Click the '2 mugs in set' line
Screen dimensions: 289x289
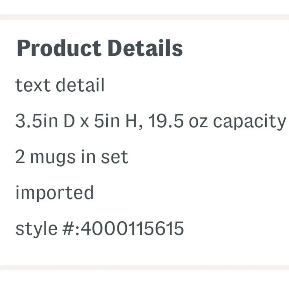click(72, 157)
